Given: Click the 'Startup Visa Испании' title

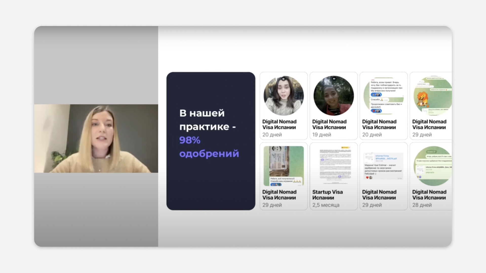Looking at the screenshot, I should point(327,195).
